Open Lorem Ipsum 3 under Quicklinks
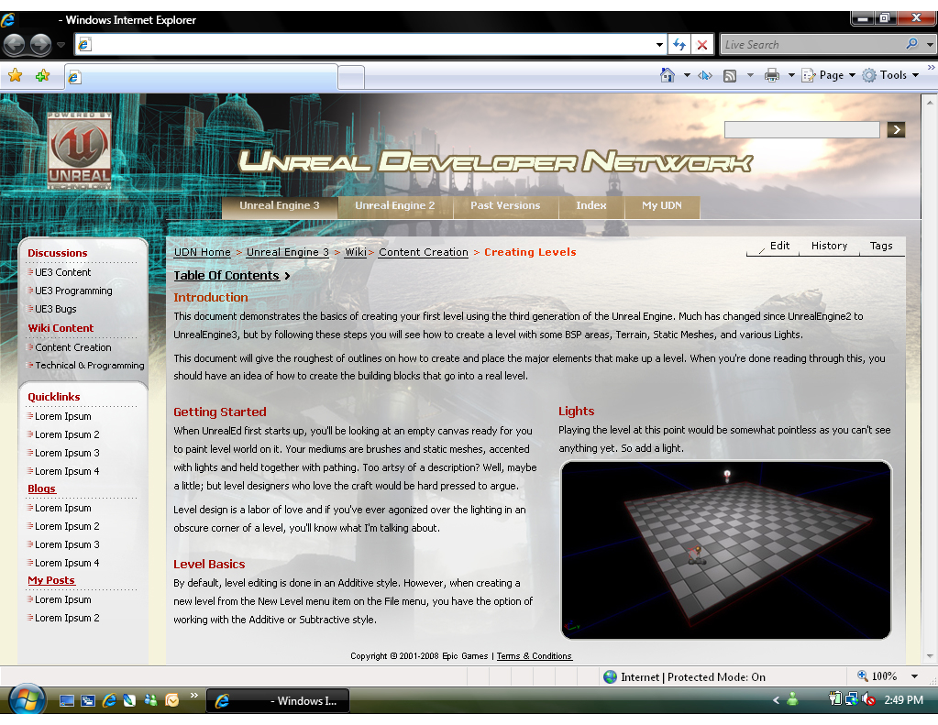938x725 pixels. click(67, 453)
